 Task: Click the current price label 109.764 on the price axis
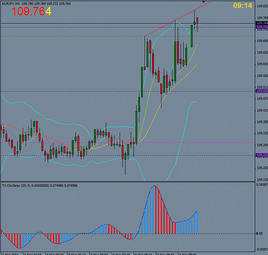262,23
